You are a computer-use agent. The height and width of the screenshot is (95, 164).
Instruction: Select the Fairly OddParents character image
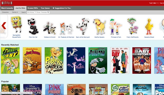point(132,26)
